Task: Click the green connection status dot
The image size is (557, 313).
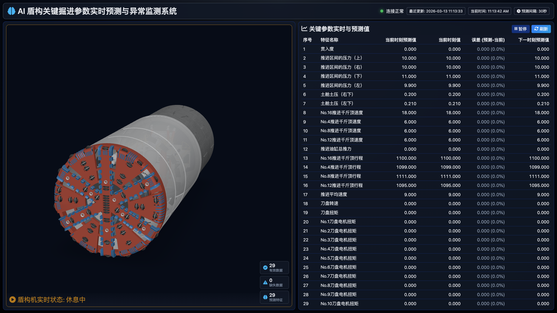Action: click(x=382, y=11)
